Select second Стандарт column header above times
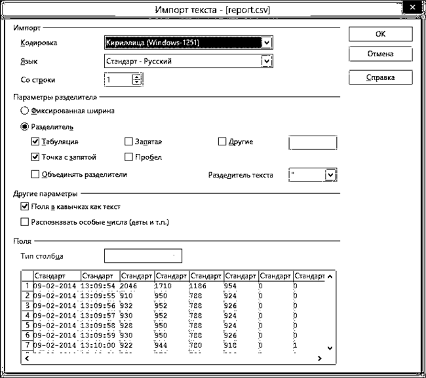The height and width of the screenshot is (378, 426). click(100, 276)
